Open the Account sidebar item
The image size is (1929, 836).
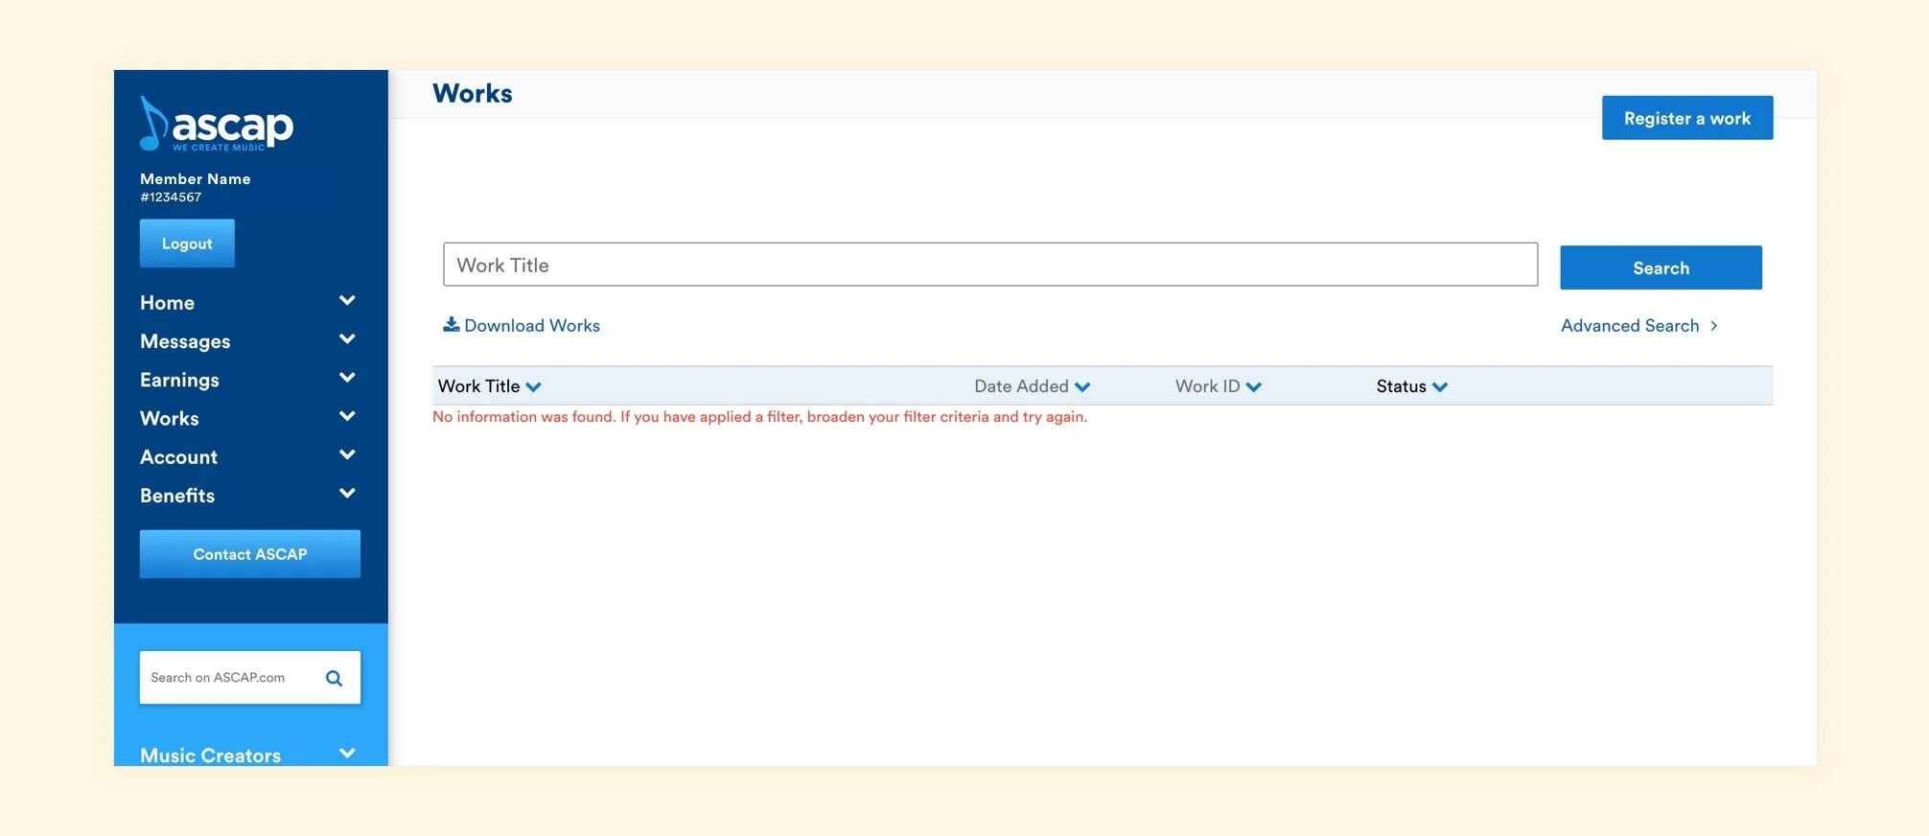point(178,457)
